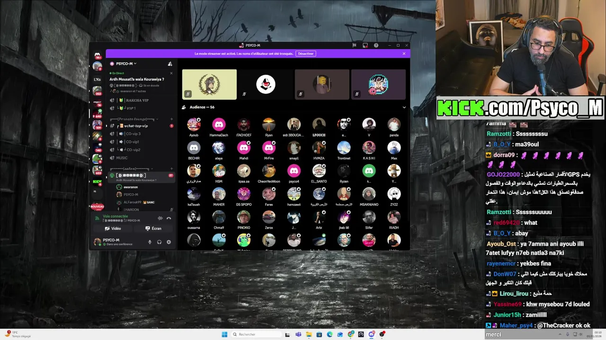Viewport: 606px width, 340px height.
Task: Open user settings gear icon
Action: (x=169, y=242)
